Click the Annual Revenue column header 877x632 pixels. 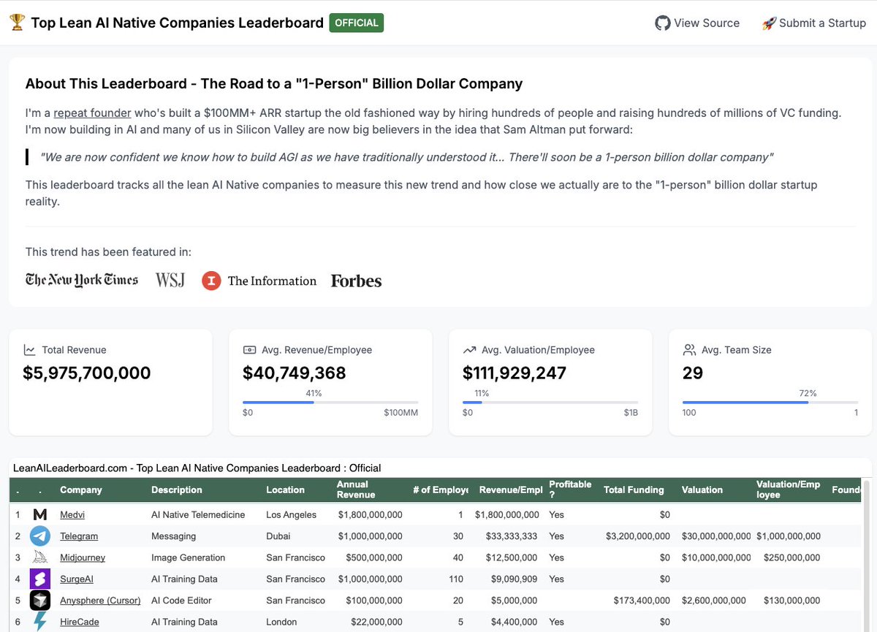tap(356, 490)
